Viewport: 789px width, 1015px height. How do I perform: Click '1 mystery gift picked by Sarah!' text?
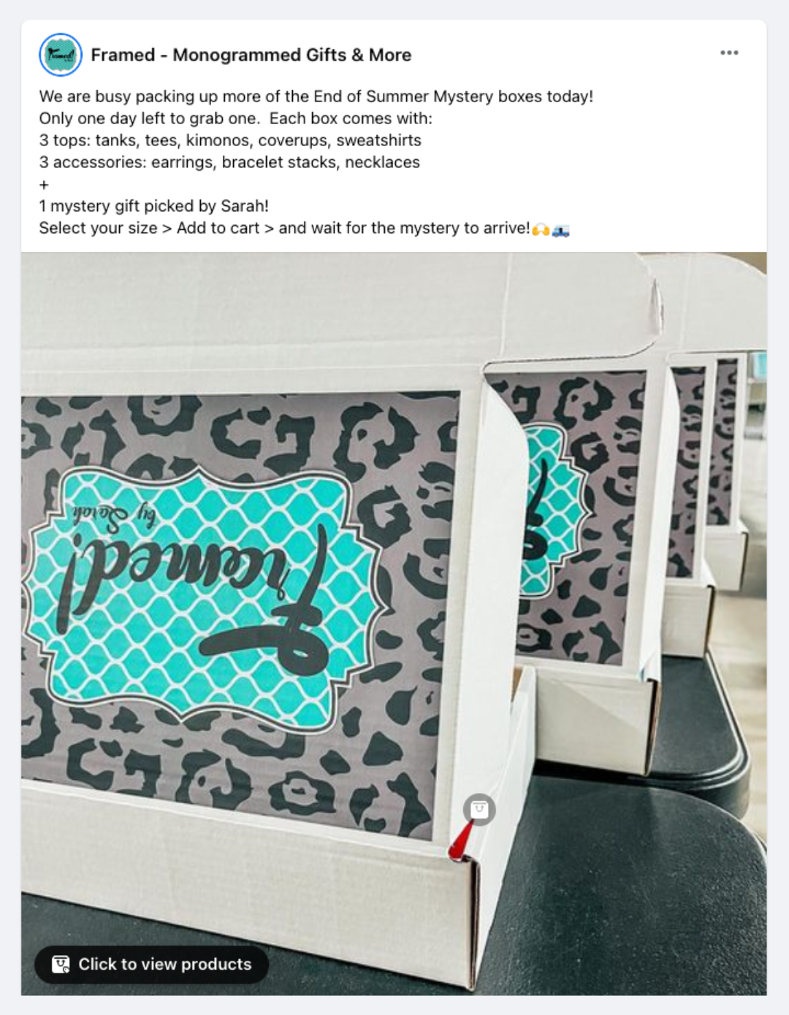click(154, 206)
